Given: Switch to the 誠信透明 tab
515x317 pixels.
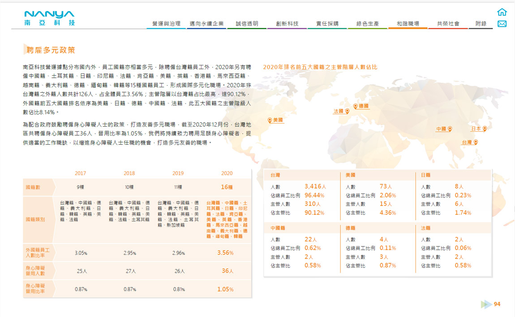Looking at the screenshot, I should (247, 24).
